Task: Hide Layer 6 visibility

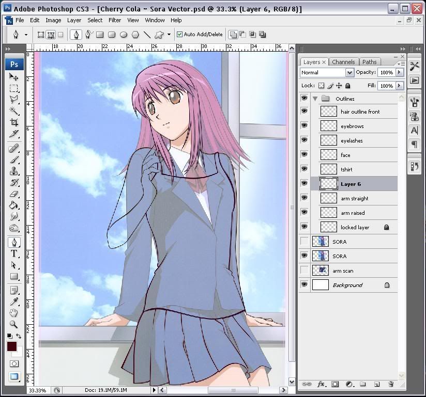Action: point(305,183)
